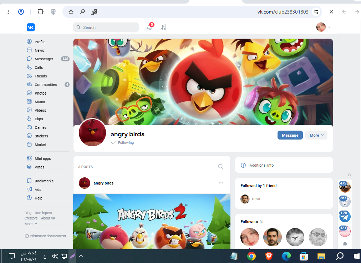
Task: Click the Mini apps grid icon
Action: 29,158
